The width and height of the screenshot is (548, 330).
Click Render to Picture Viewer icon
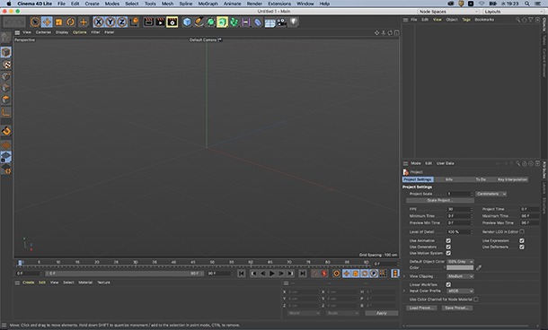tap(160, 22)
